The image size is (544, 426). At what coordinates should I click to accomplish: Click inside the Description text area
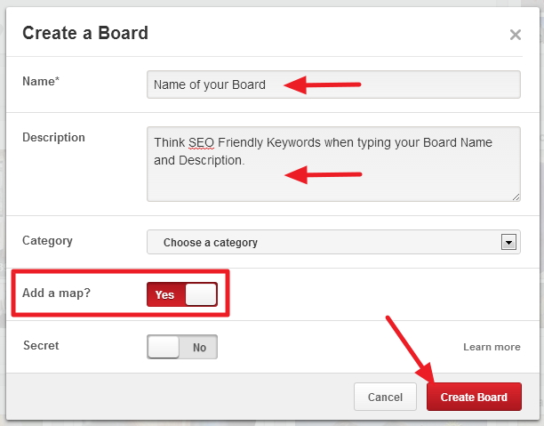pyautogui.click(x=333, y=164)
